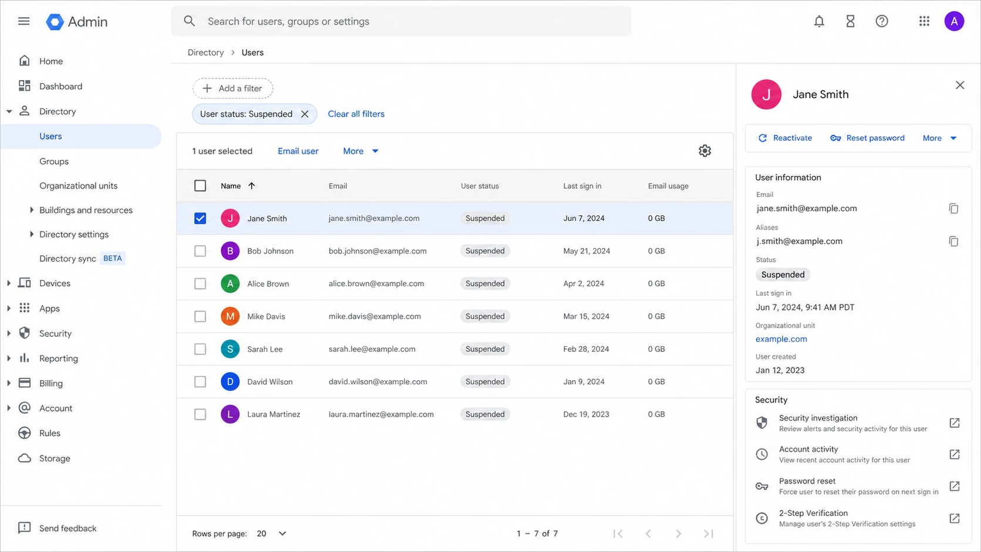Screen dimensions: 981x552
Task: Check the Bob Johnson row checkbox
Action: [x=200, y=251]
